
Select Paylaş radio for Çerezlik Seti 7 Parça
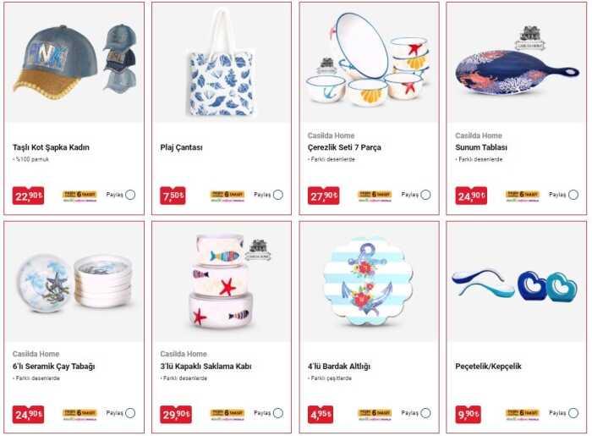tap(425, 195)
